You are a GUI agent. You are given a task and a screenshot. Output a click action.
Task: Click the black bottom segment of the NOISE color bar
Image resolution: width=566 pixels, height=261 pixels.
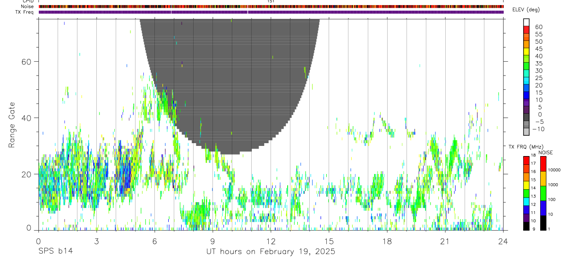click(x=543, y=223)
